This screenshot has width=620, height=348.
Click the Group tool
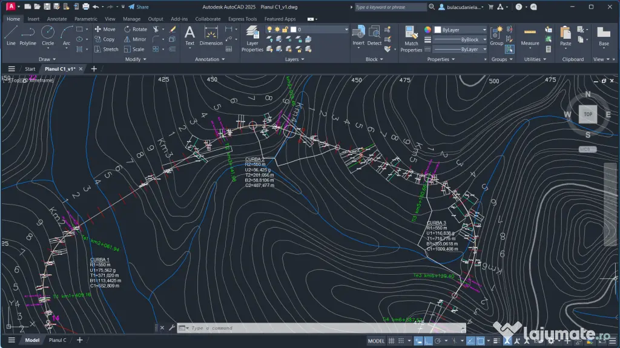496,36
